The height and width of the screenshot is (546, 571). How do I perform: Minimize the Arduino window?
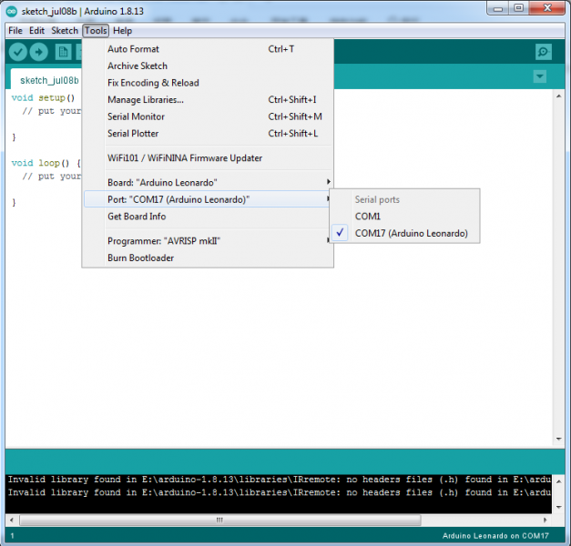tap(498, 9)
